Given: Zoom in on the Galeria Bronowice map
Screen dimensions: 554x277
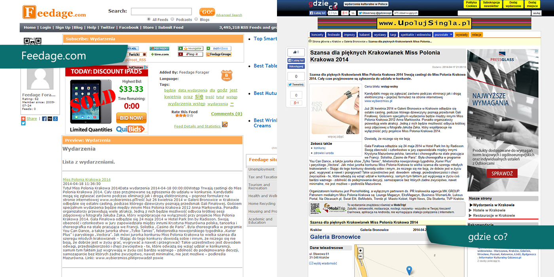Looking at the screenshot, I should [x=360, y=251].
